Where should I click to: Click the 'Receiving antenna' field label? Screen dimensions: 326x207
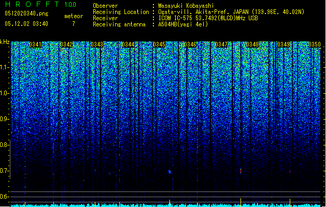119,24
